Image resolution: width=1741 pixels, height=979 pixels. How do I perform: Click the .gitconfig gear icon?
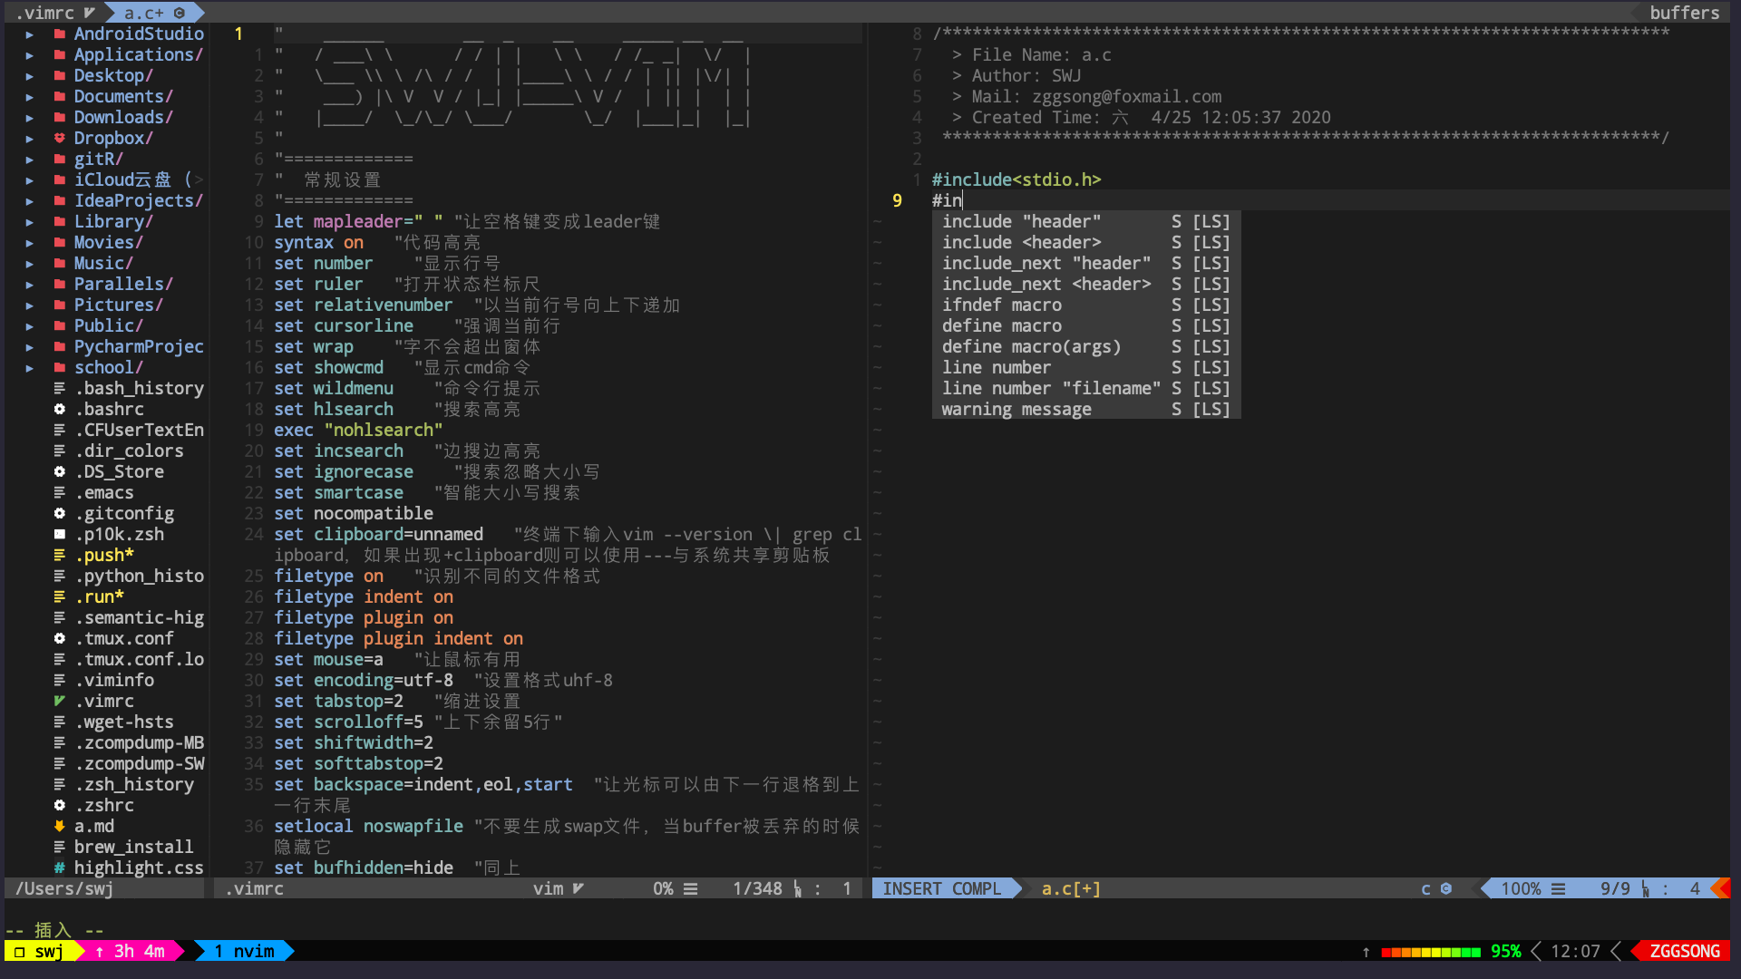tap(59, 513)
